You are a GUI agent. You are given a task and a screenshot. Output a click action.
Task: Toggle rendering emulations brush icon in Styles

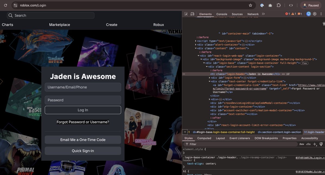pyautogui.click(x=321, y=144)
